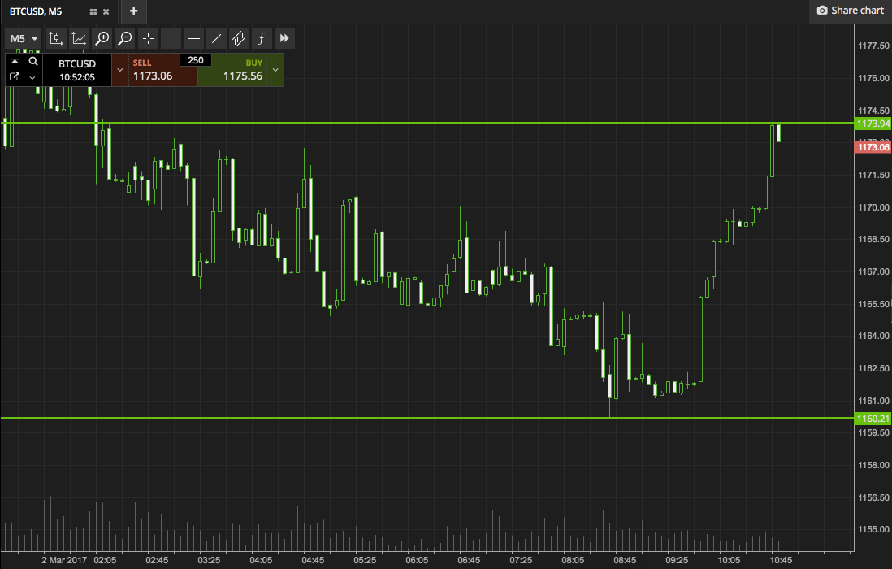Click the 250 volume input field

tap(196, 60)
